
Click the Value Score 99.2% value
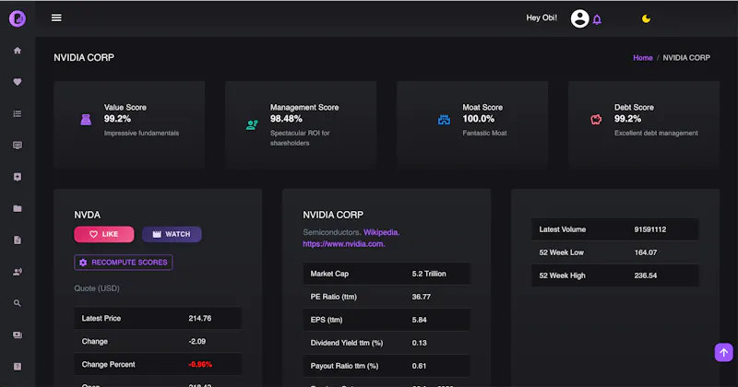pos(118,119)
